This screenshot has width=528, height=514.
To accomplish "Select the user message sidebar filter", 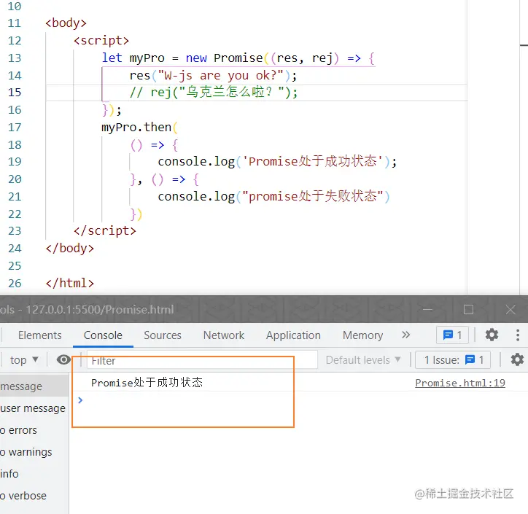I will click(34, 408).
